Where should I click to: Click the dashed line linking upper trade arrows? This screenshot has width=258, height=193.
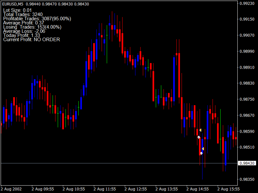[200, 133]
